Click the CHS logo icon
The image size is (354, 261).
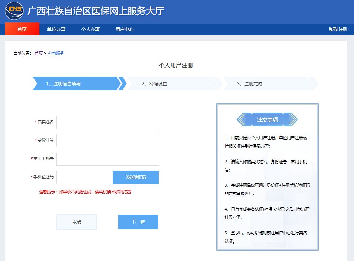point(14,11)
